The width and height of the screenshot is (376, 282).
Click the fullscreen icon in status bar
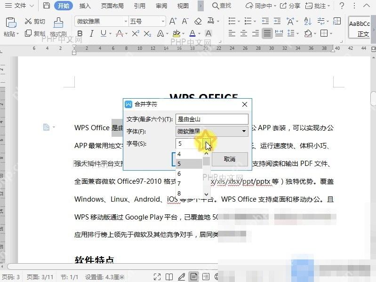point(157,277)
